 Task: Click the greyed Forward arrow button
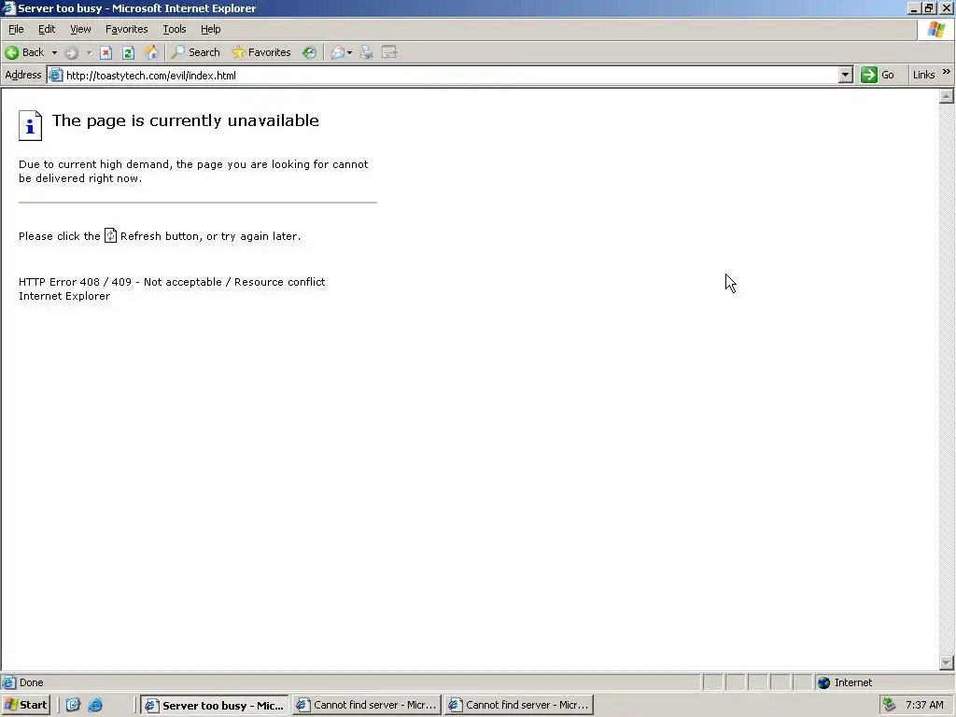click(x=71, y=52)
